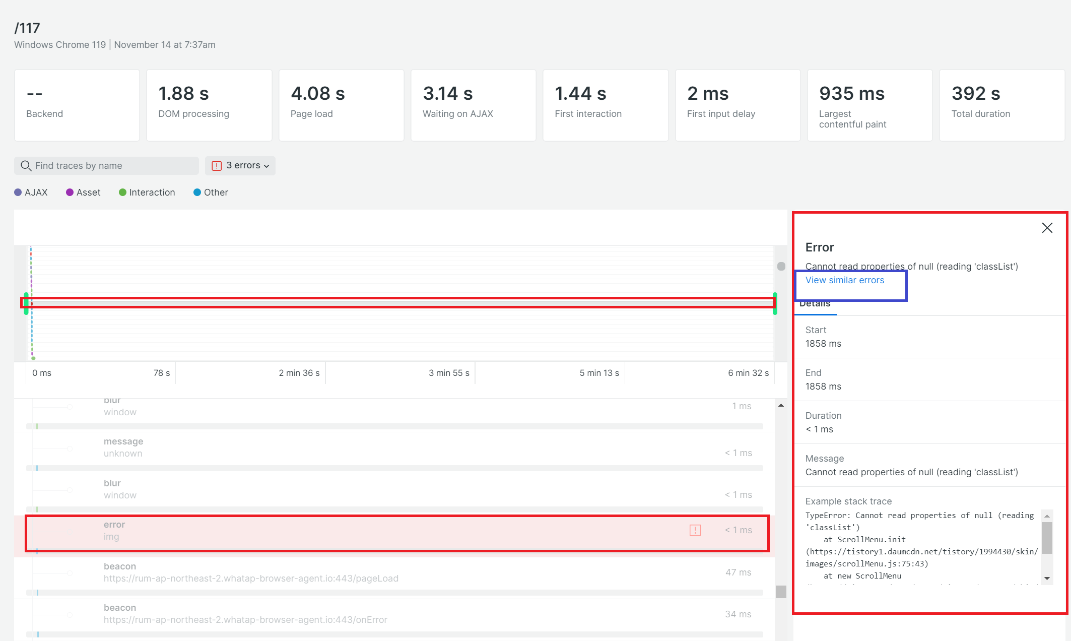Click the magnifier icon in trace search
This screenshot has width=1071, height=641.
click(26, 166)
